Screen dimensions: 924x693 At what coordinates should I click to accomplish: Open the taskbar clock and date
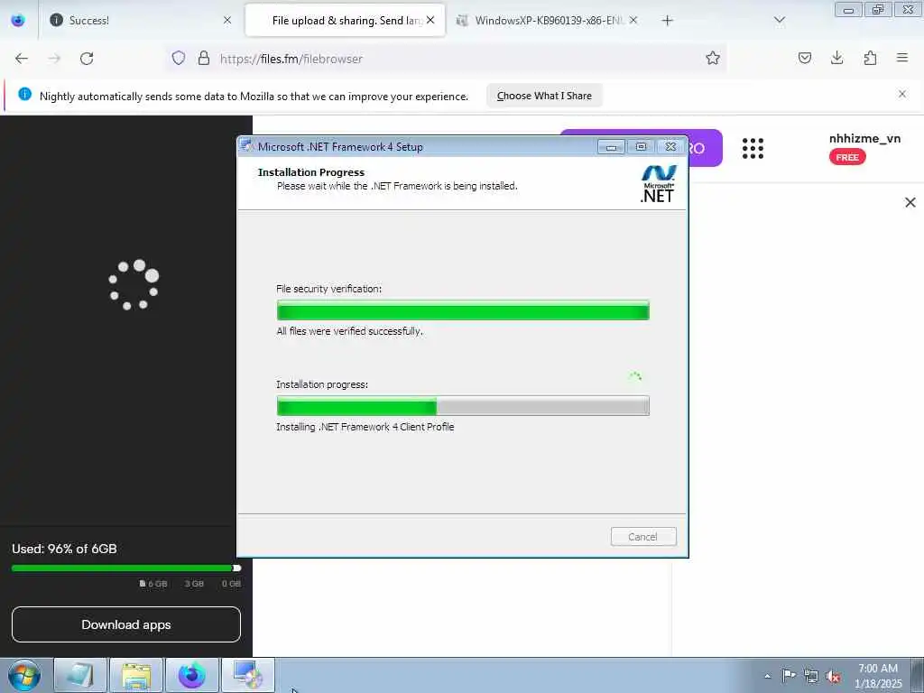pyautogui.click(x=878, y=676)
